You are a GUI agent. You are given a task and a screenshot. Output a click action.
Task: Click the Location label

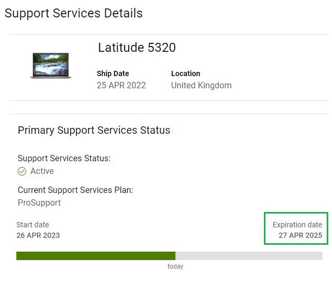tap(185, 73)
